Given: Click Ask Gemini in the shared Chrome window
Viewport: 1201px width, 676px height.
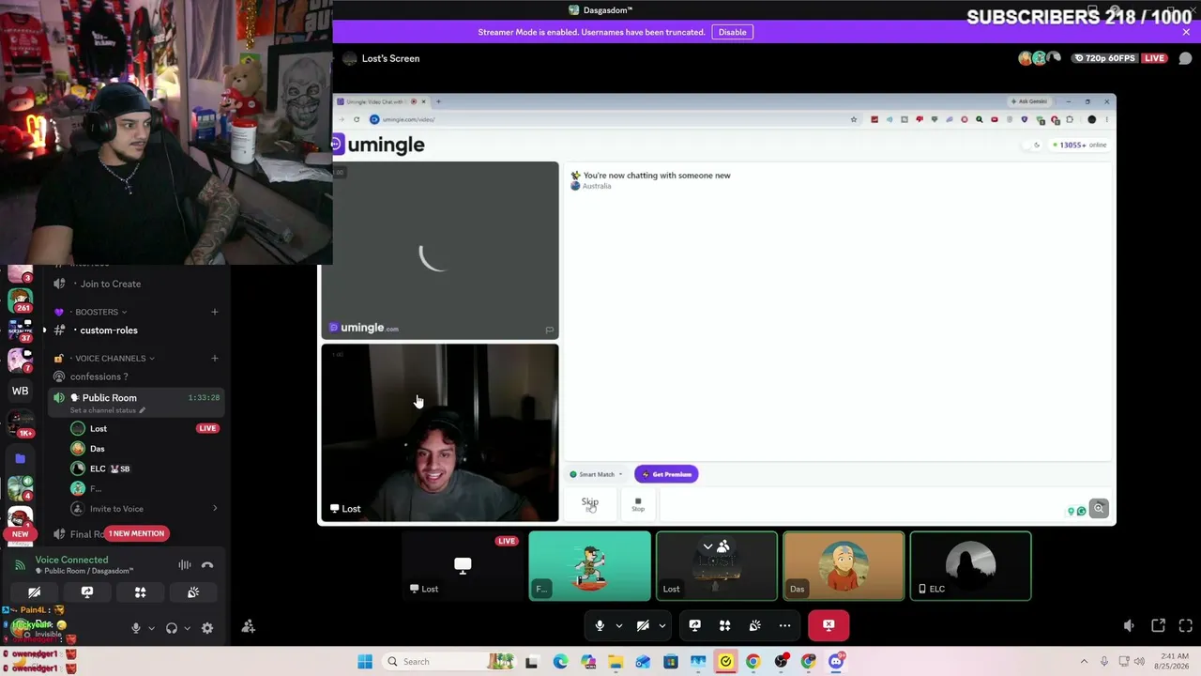Looking at the screenshot, I should (1028, 101).
